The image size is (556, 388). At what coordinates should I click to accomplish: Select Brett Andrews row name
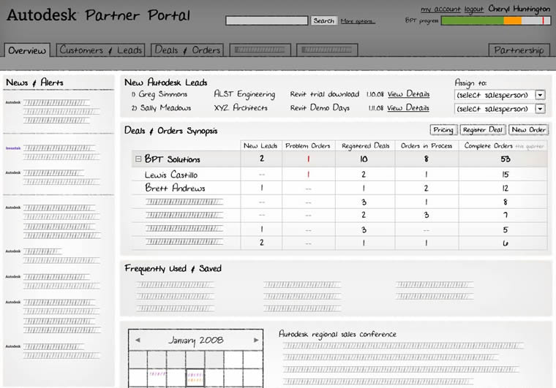pos(175,188)
